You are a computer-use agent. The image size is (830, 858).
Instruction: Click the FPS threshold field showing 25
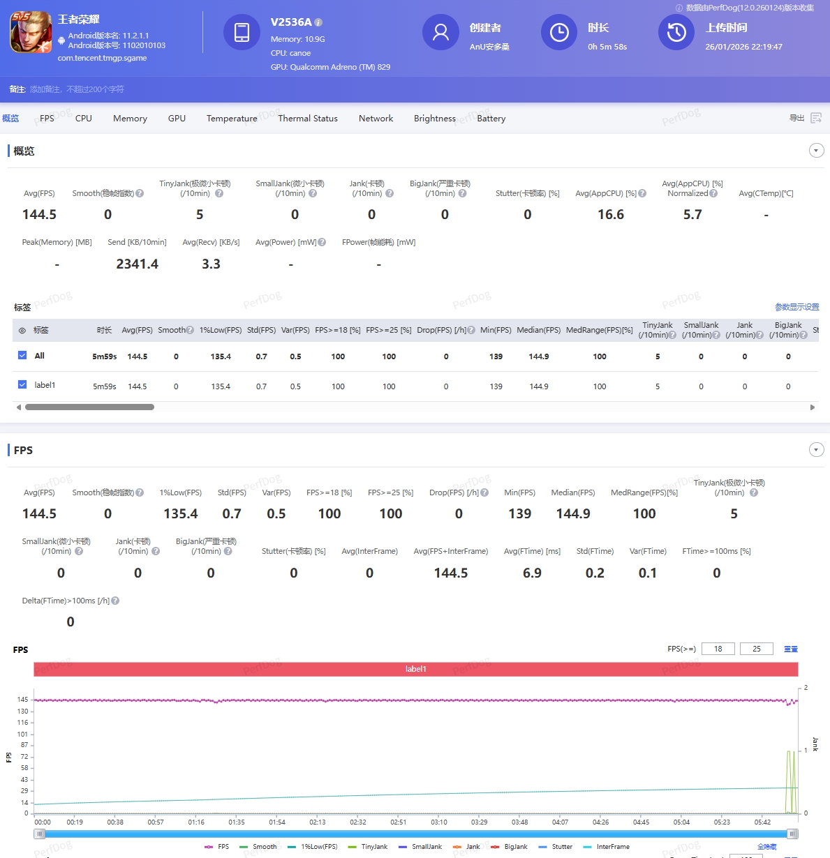[x=757, y=649]
